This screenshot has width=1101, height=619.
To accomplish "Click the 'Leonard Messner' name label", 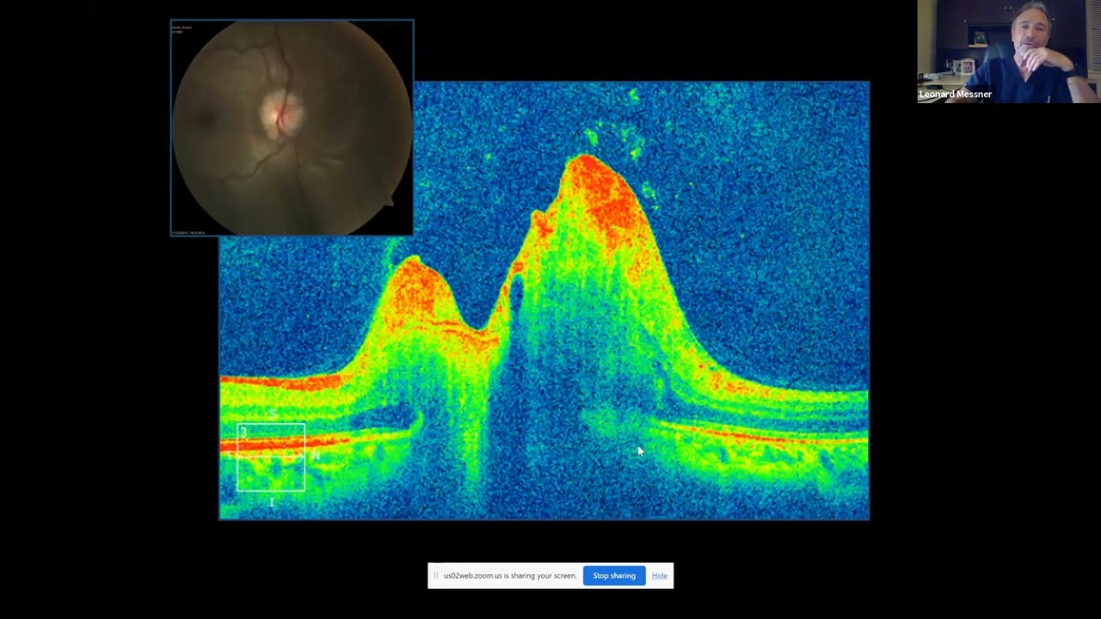I will tap(955, 95).
